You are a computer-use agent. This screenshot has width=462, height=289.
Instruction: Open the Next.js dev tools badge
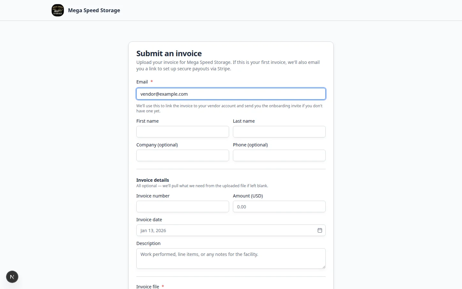click(12, 277)
